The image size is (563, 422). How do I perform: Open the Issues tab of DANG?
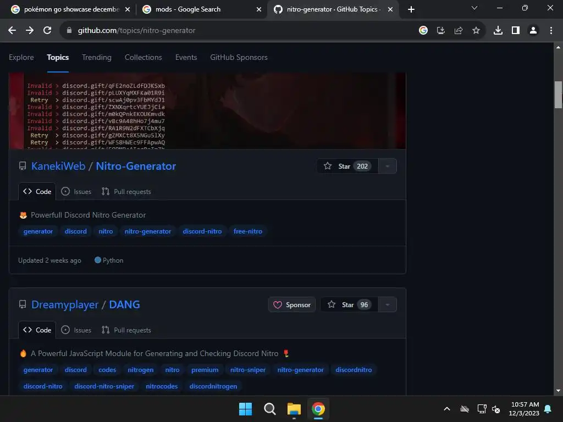[x=76, y=330]
